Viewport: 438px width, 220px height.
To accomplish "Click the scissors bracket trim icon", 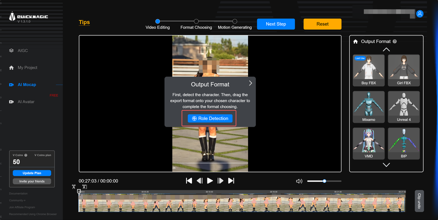I will [x=84, y=187].
